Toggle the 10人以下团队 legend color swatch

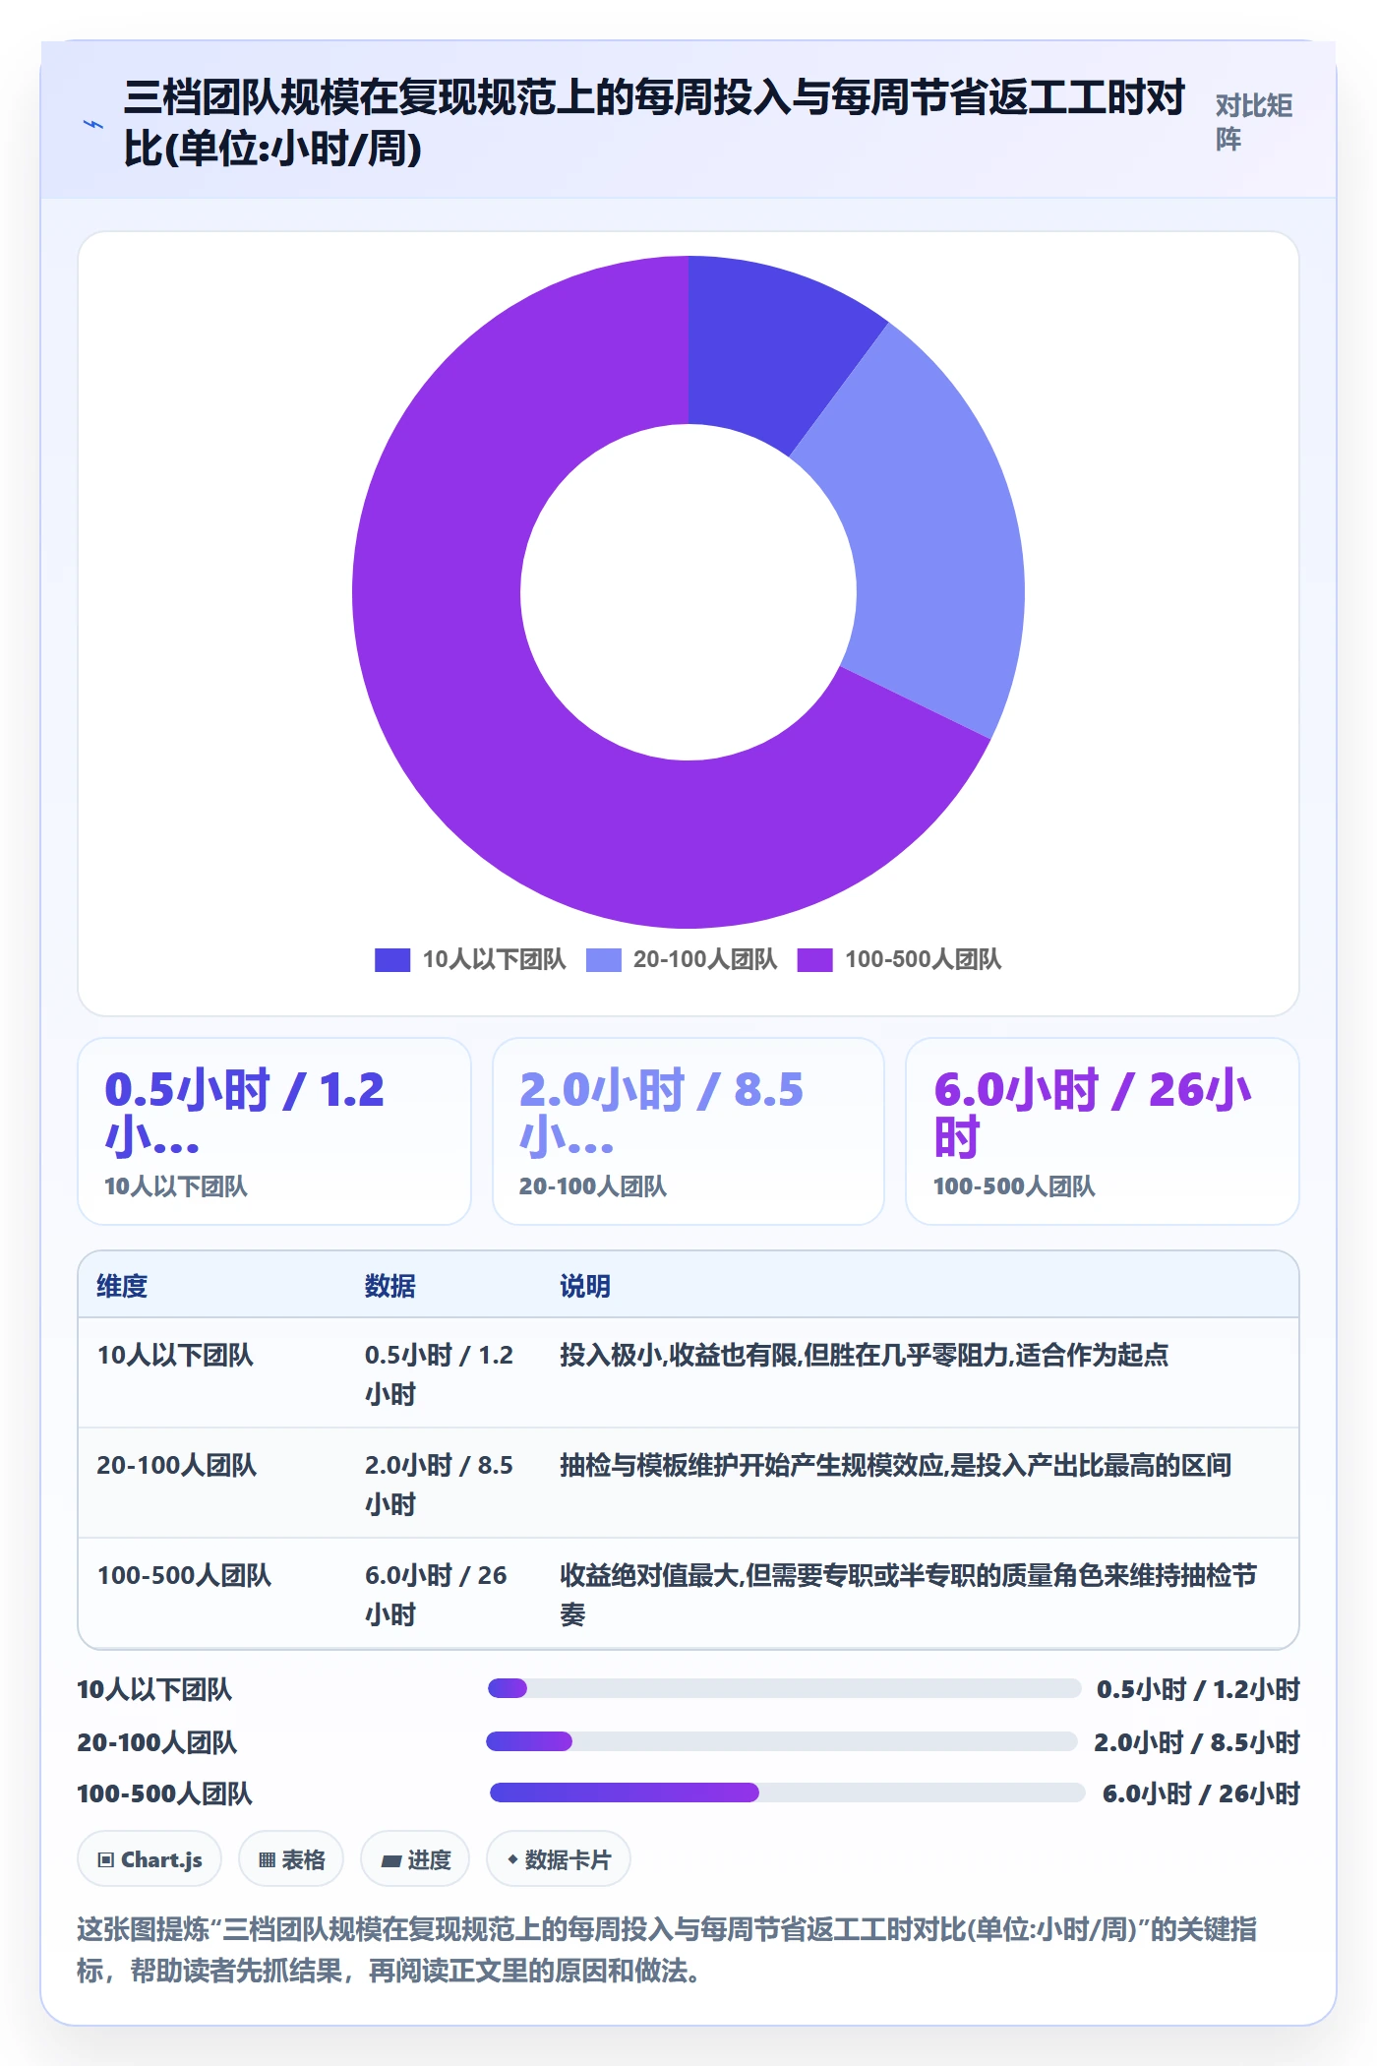tap(392, 959)
